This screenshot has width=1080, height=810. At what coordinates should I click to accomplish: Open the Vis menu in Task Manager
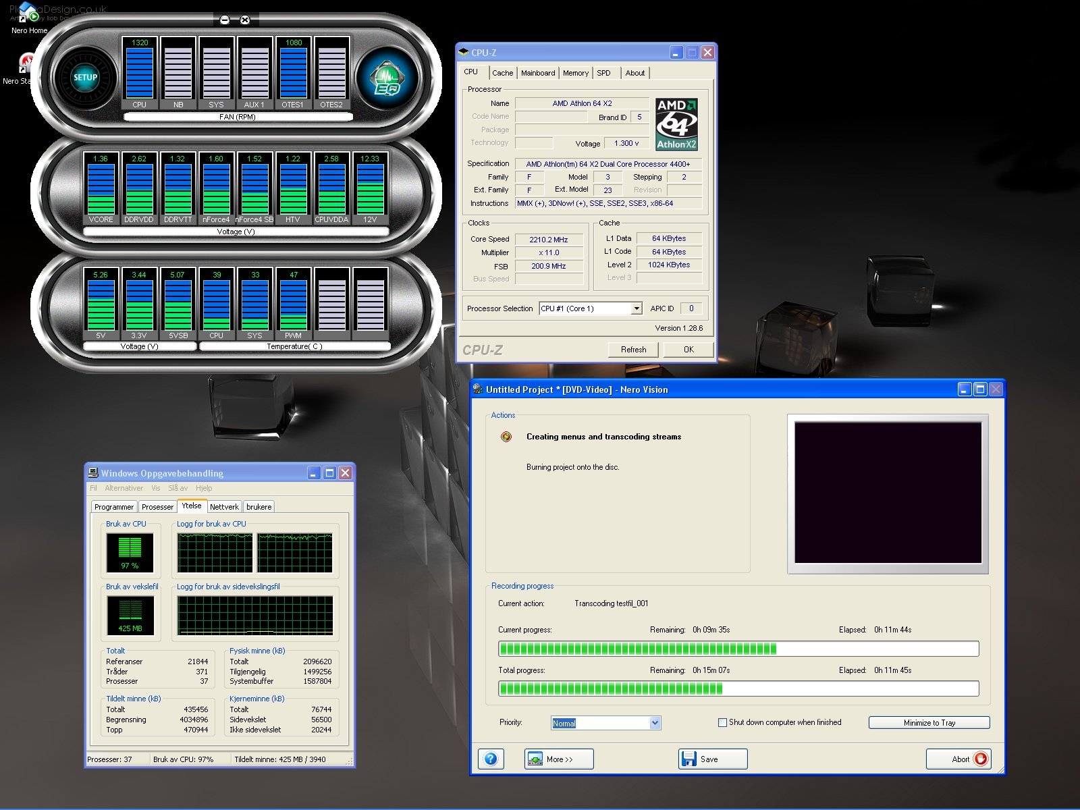click(156, 488)
